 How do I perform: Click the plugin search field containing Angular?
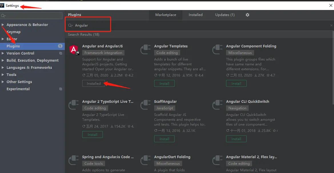[199, 25]
